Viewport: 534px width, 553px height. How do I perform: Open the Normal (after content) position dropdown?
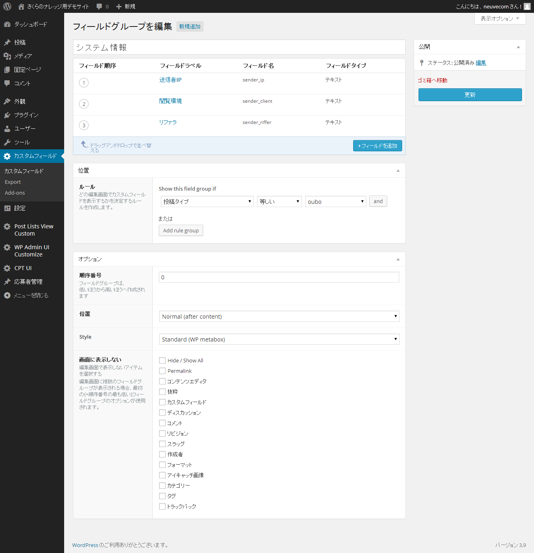(279, 316)
